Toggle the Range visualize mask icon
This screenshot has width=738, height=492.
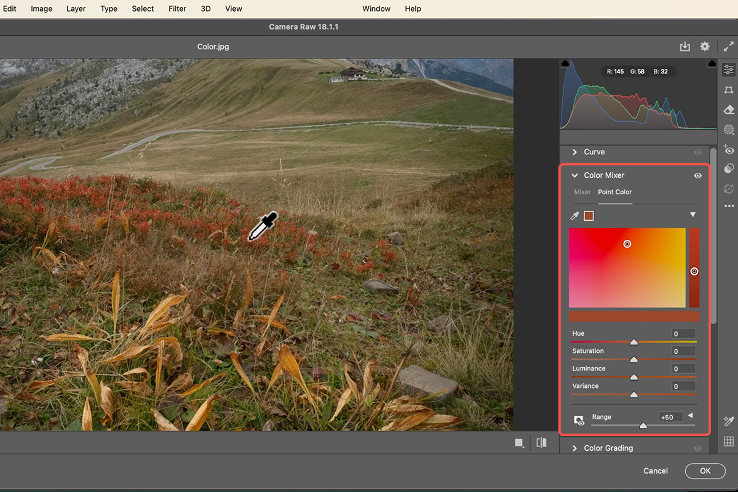579,421
